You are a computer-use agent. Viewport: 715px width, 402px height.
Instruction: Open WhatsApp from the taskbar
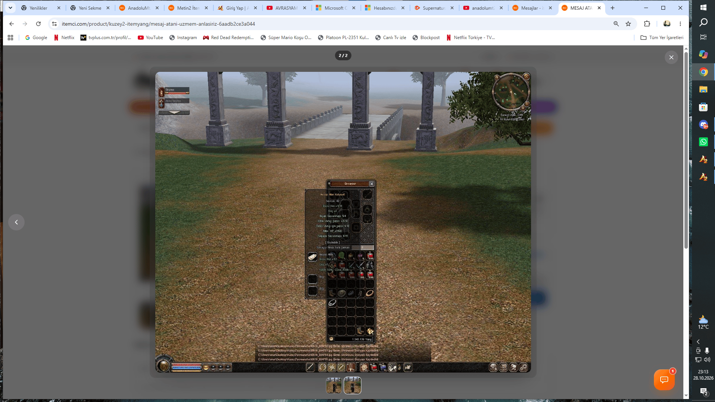point(703,142)
